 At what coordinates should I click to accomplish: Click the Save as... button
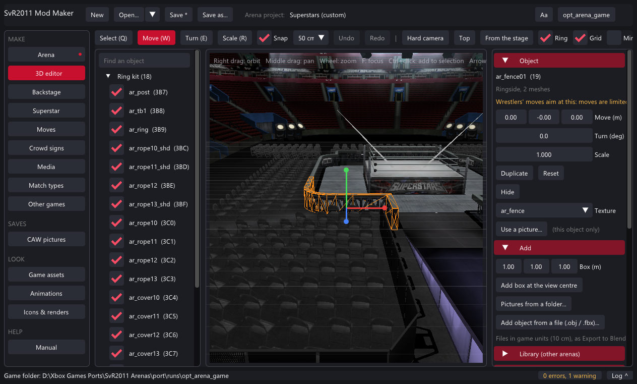tap(215, 15)
